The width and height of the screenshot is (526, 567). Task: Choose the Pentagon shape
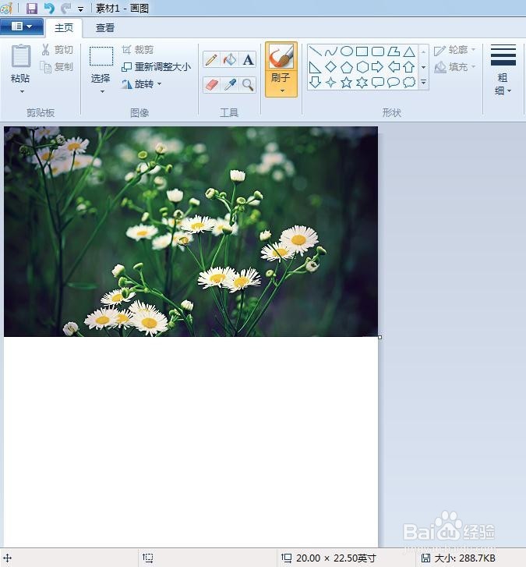click(x=347, y=67)
